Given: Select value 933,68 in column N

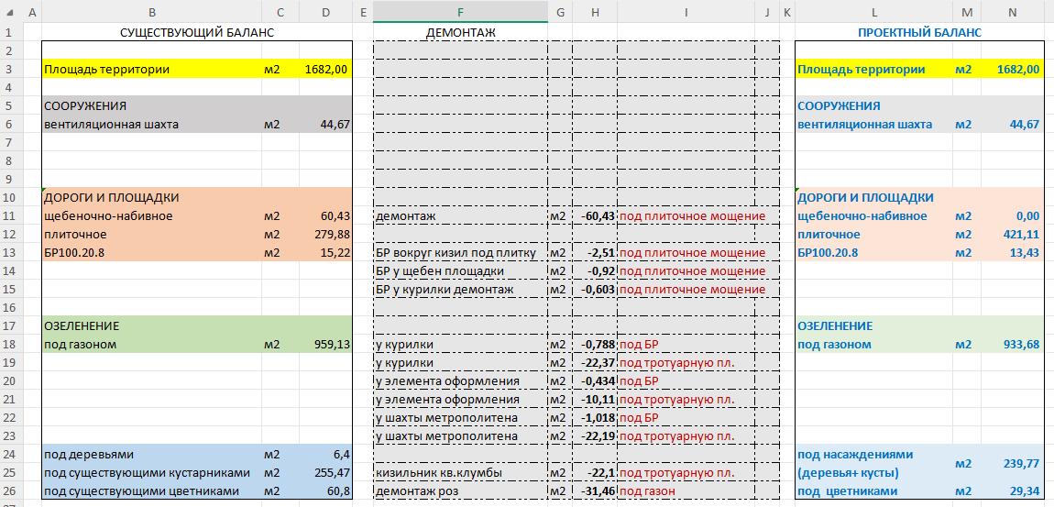Looking at the screenshot, I should 1013,345.
